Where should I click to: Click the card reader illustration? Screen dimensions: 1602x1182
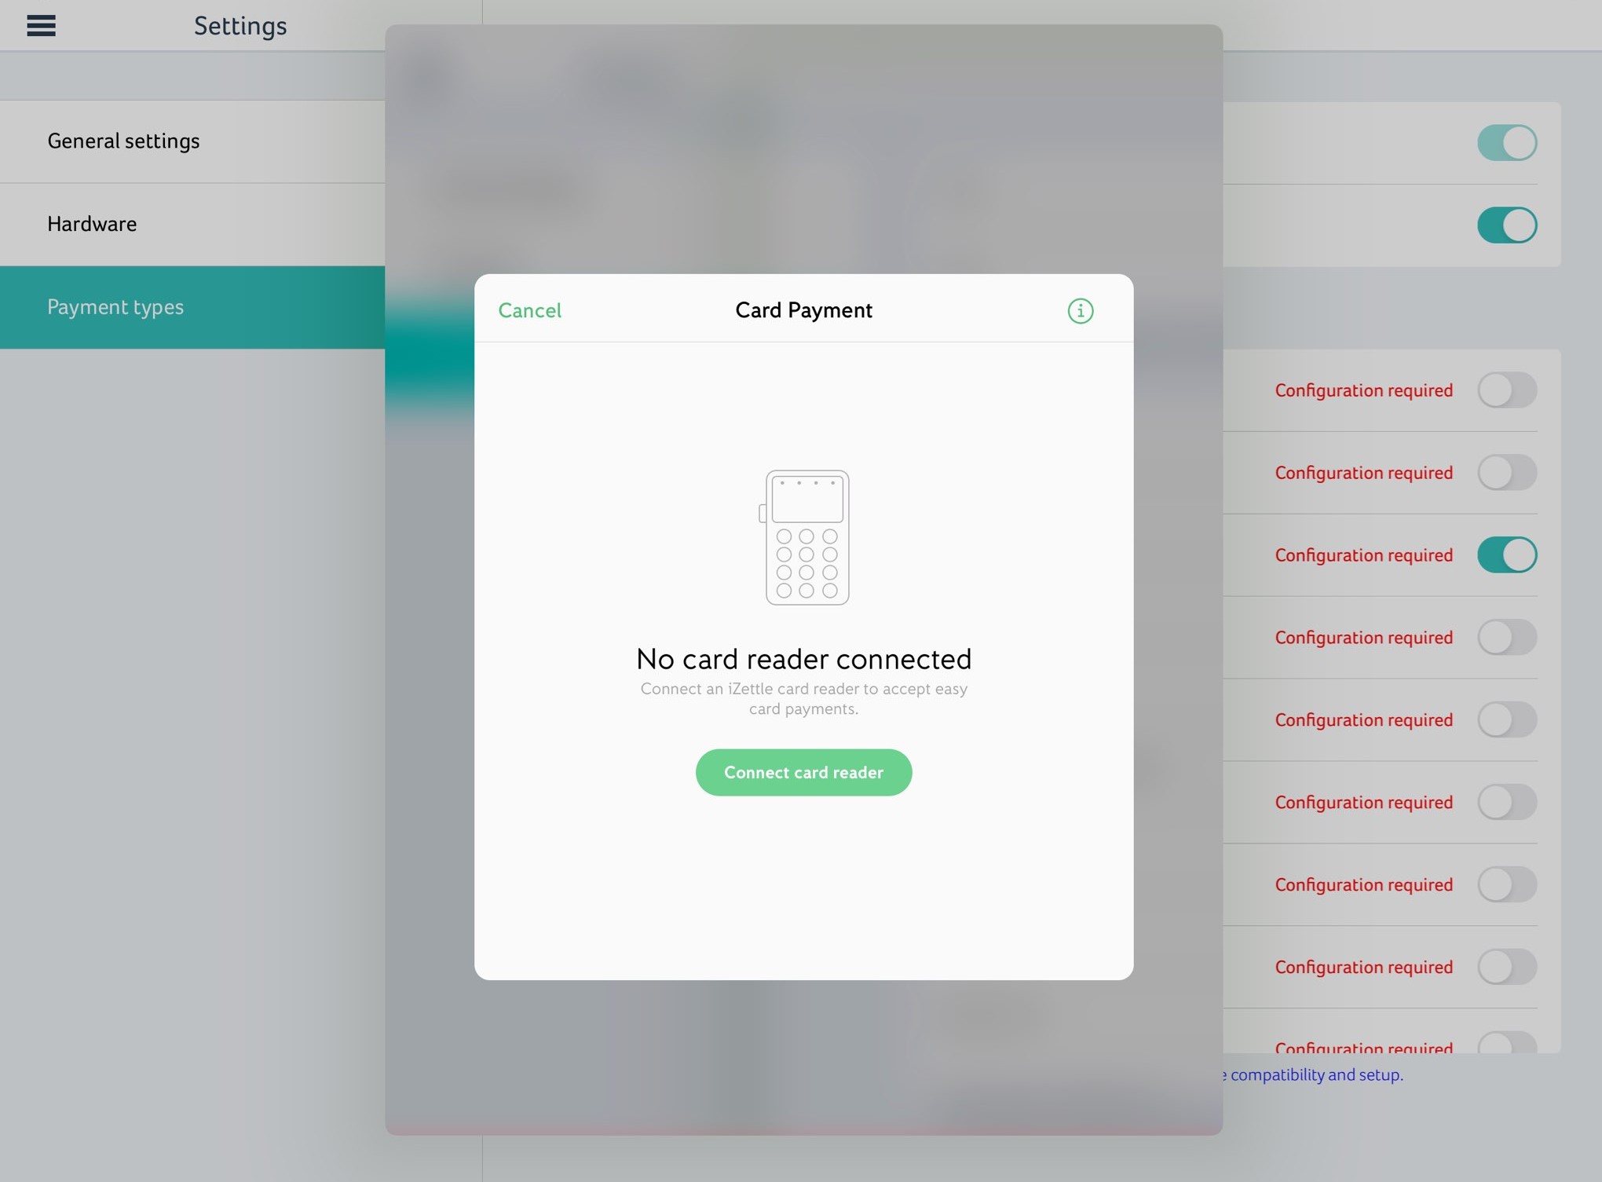click(x=806, y=538)
